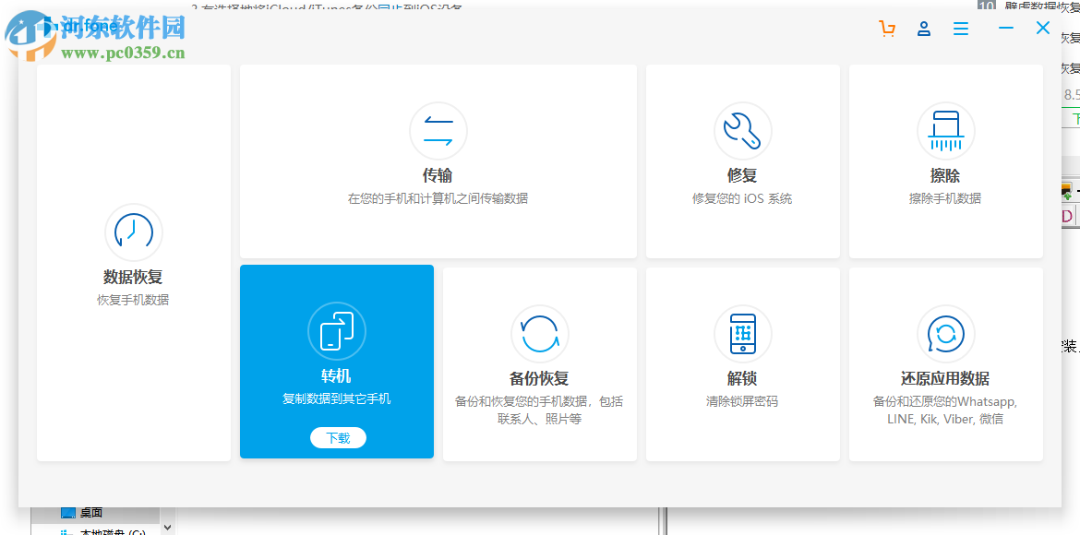Select the 还原应用数据 app data restore icon

(x=945, y=334)
